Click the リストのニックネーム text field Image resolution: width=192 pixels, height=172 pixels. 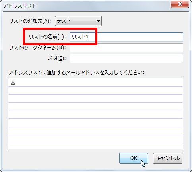[x=126, y=48]
